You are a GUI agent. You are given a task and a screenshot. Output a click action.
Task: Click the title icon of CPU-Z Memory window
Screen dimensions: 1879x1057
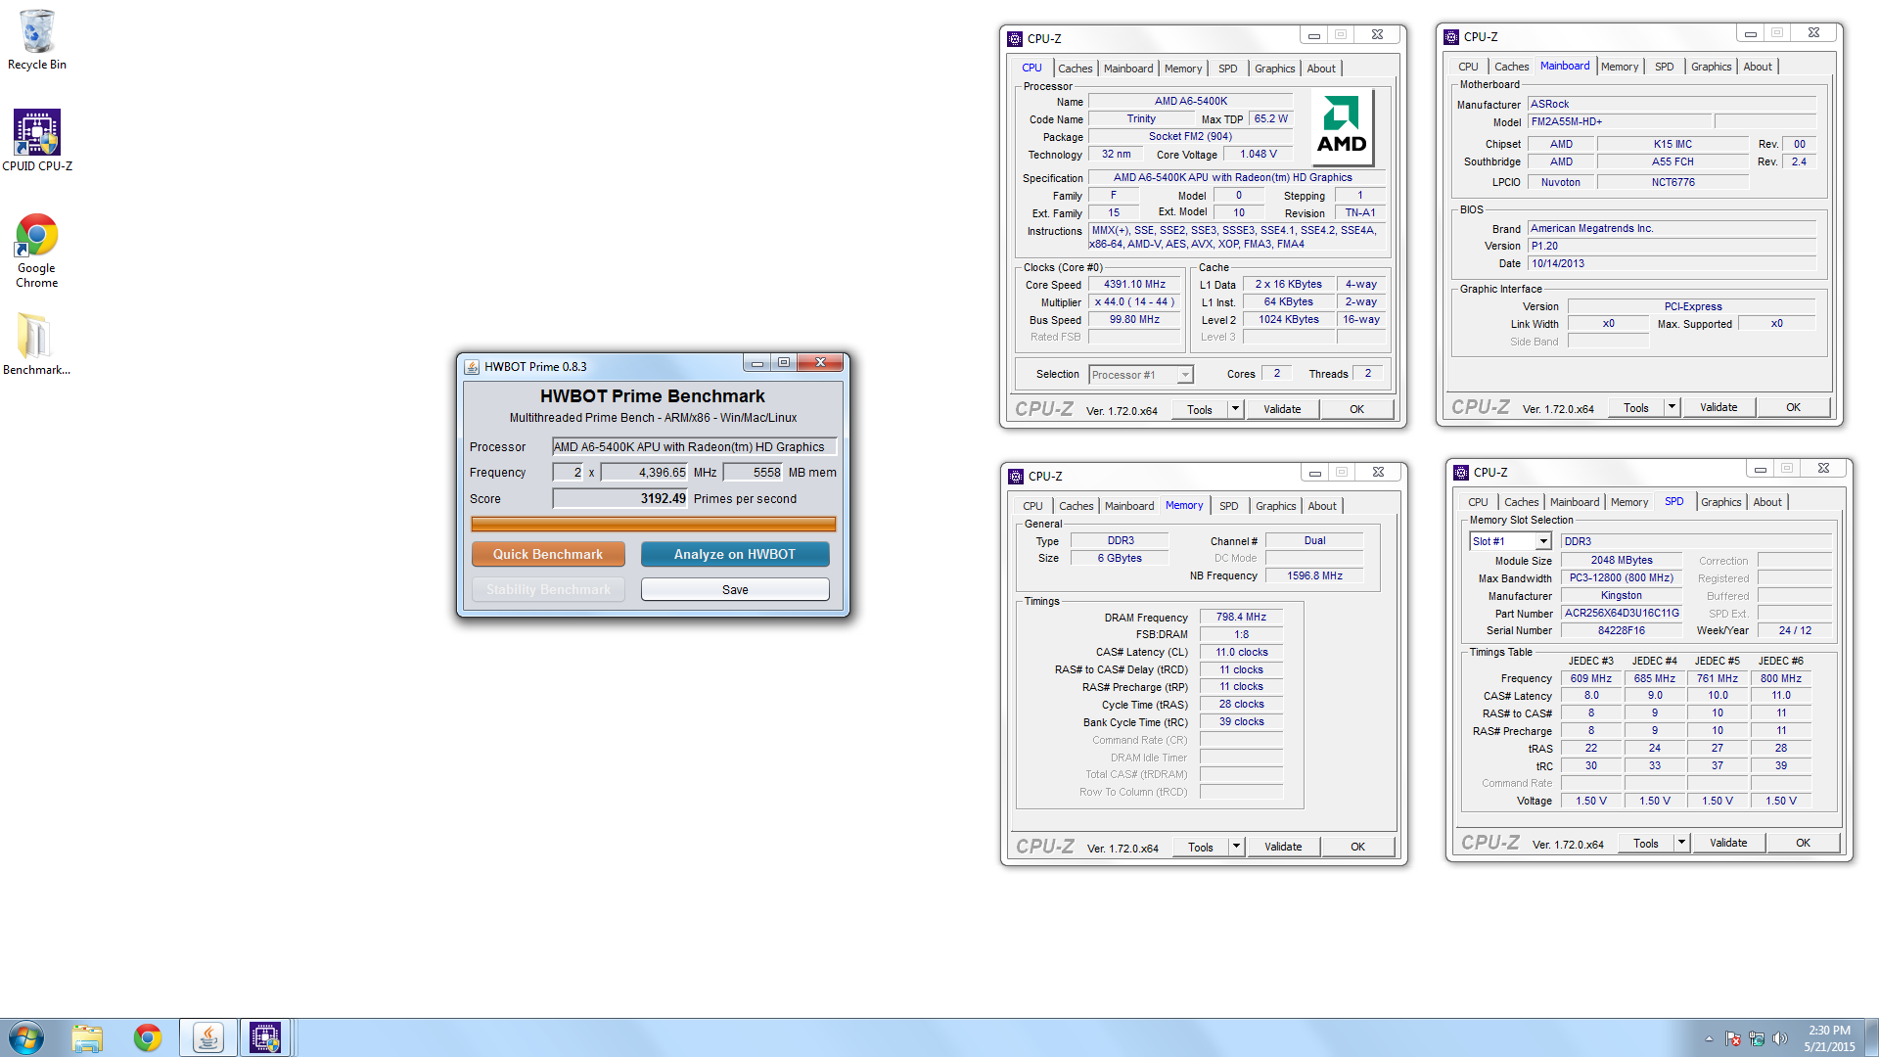[1016, 477]
